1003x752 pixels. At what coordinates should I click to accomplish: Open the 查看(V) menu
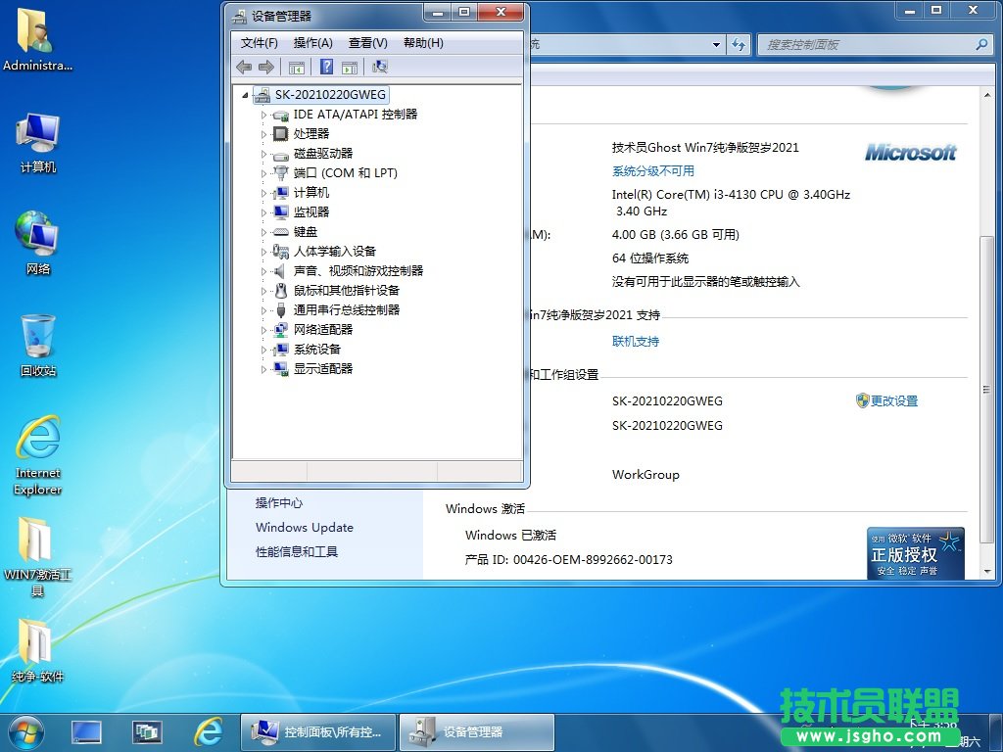coord(367,43)
